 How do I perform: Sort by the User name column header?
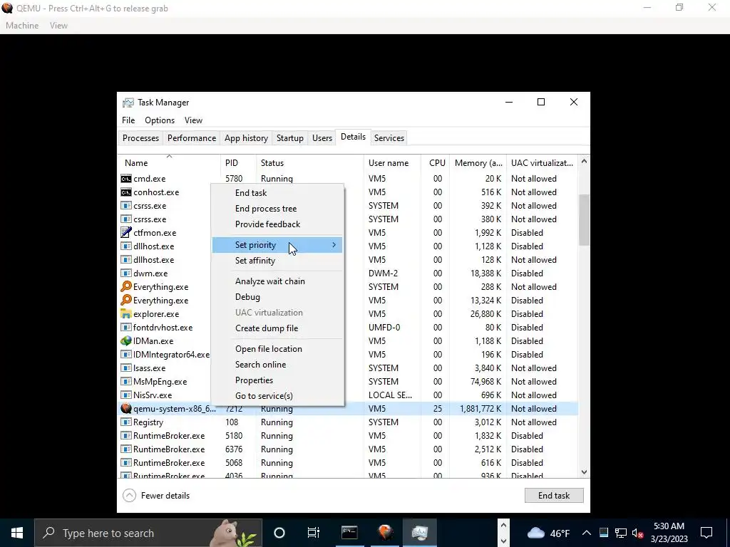tap(393, 163)
